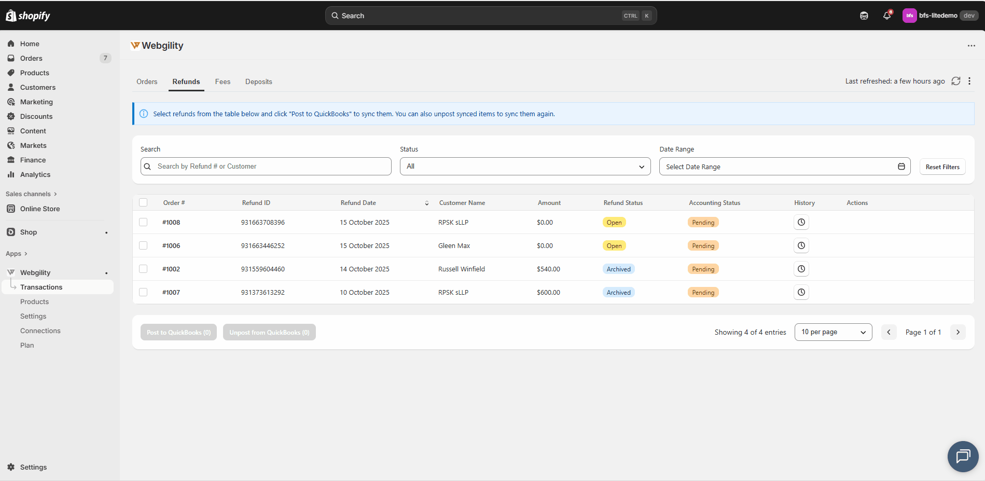This screenshot has height=481, width=985.
Task: Expand the Sales channels section
Action: coord(31,194)
